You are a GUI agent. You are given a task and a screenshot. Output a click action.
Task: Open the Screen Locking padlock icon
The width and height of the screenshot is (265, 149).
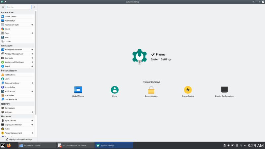[x=151, y=90]
